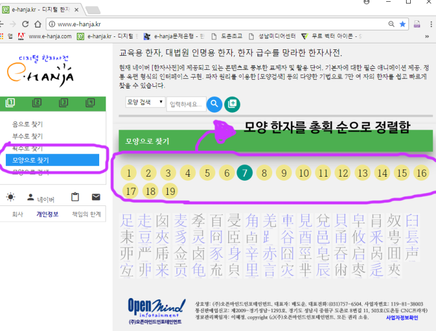Select stroke count 12 circle

point(343,173)
